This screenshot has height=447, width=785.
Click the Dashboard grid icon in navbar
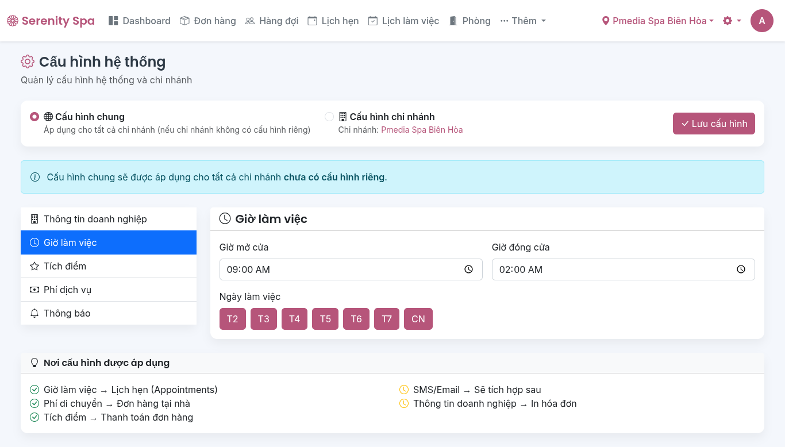pyautogui.click(x=113, y=21)
